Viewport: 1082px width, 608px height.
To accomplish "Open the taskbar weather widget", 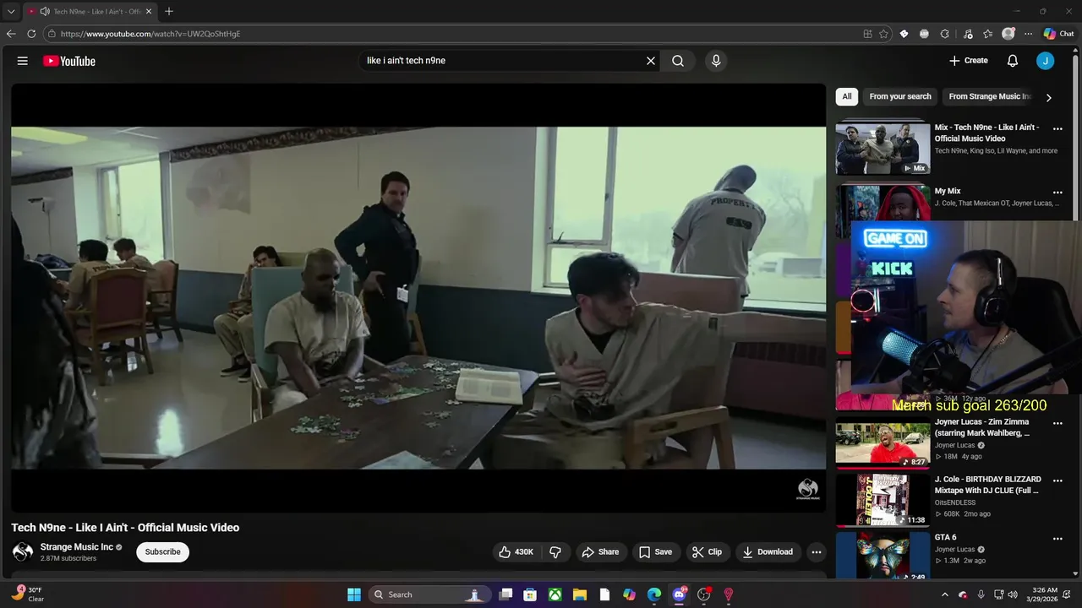I will [28, 594].
